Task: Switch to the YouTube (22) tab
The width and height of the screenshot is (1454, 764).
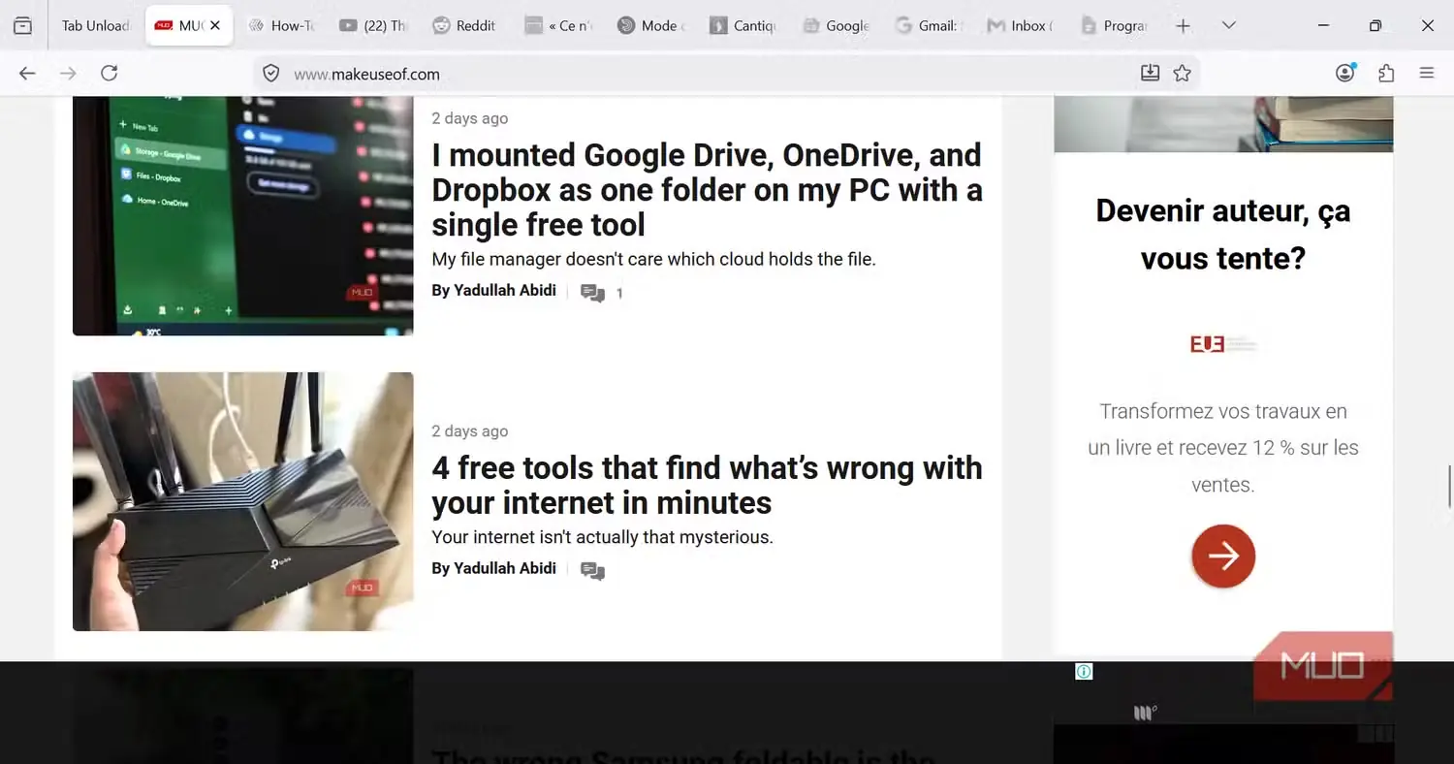Action: 374,26
